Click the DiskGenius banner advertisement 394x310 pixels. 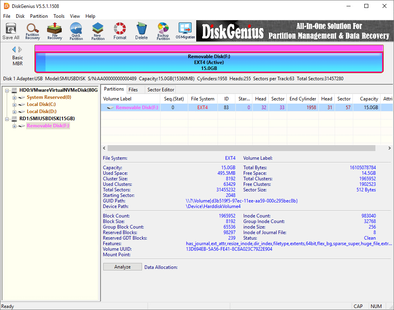pos(295,31)
